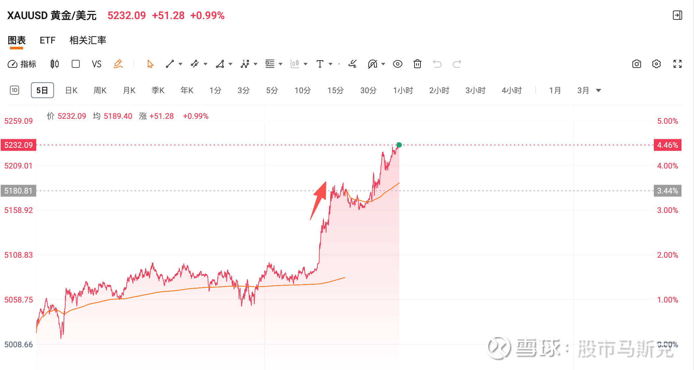694x370 pixels.
Task: Open the dropdown after 3月 period
Action: 599,91
